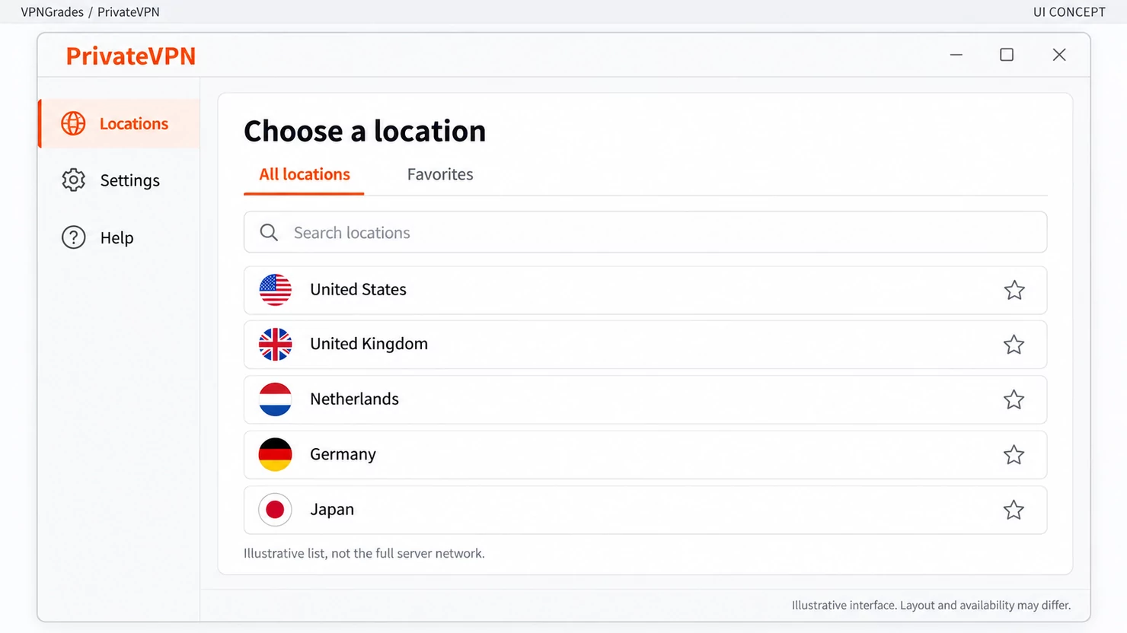Favorite United States with its star
The width and height of the screenshot is (1127, 633).
(x=1014, y=290)
